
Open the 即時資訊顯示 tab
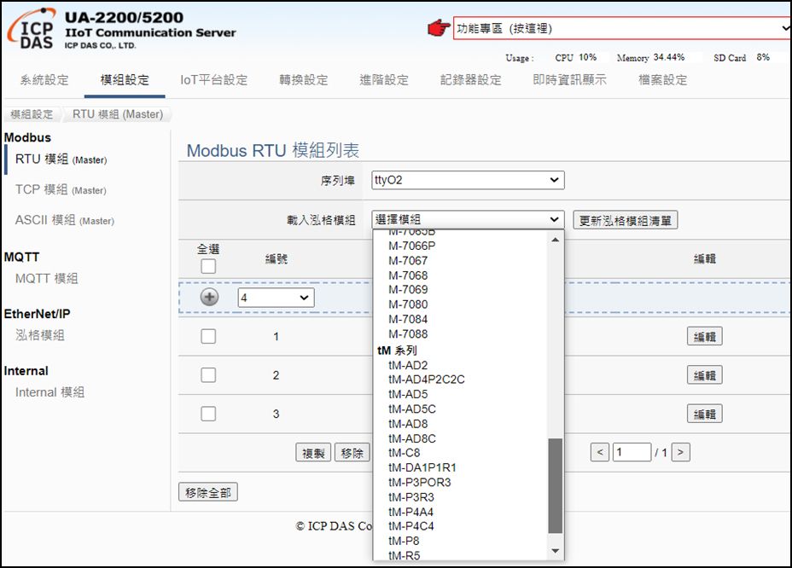pyautogui.click(x=570, y=80)
